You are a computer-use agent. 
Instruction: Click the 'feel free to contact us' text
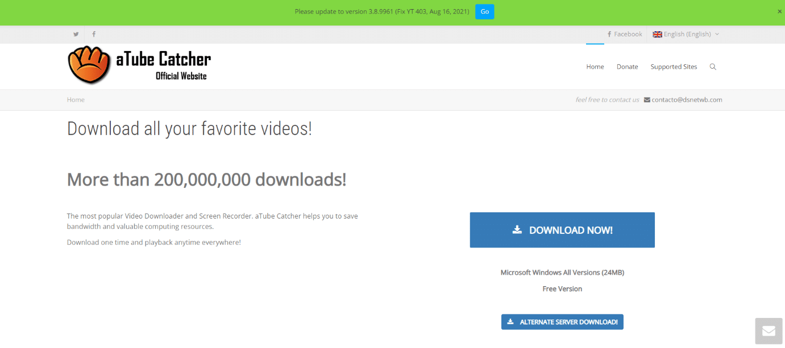tap(607, 100)
